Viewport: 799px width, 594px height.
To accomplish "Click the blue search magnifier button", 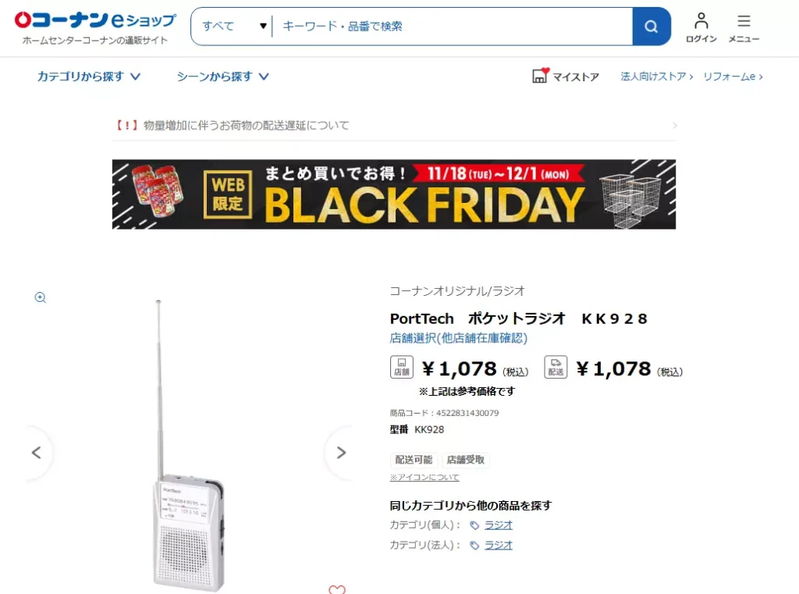I will [652, 26].
